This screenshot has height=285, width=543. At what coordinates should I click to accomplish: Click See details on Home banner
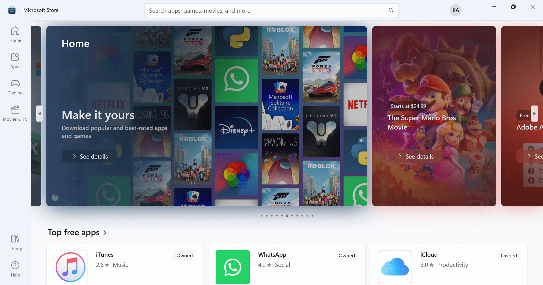(90, 156)
